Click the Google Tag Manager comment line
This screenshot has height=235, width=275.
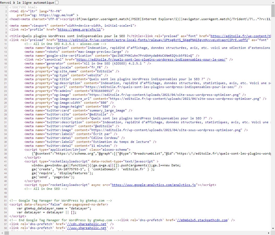(x=60, y=201)
